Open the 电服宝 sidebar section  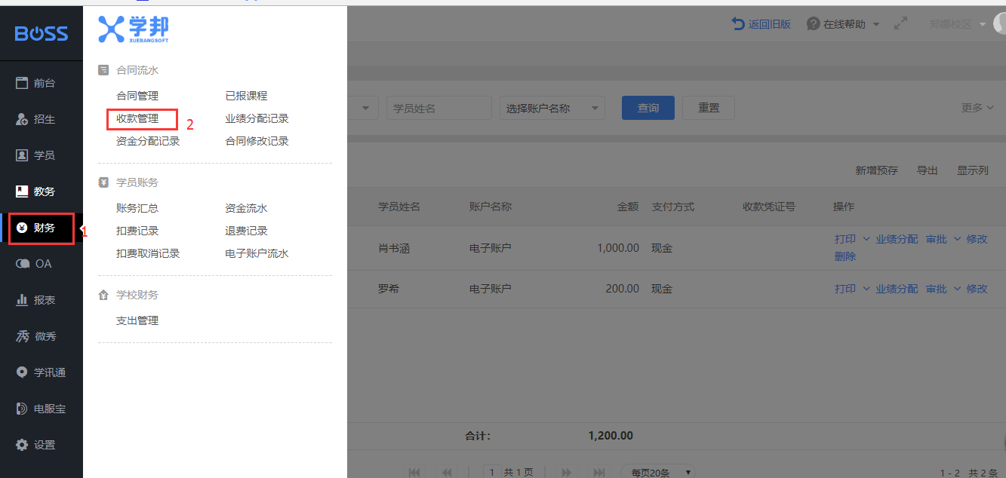[x=42, y=409]
